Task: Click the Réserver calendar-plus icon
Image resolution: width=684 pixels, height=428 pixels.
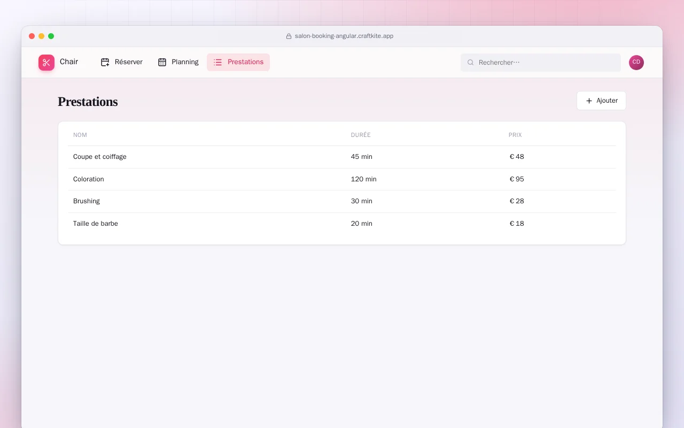Action: [105, 62]
